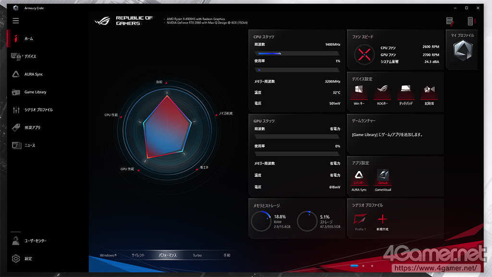The height and width of the screenshot is (277, 492).
Task: Click the ストレージ usage circular gauge
Action: (307, 221)
